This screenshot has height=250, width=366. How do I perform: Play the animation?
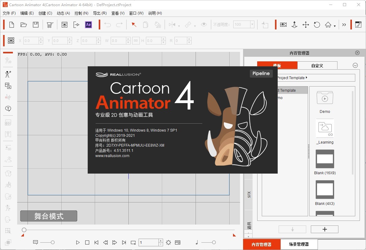(x=78, y=243)
